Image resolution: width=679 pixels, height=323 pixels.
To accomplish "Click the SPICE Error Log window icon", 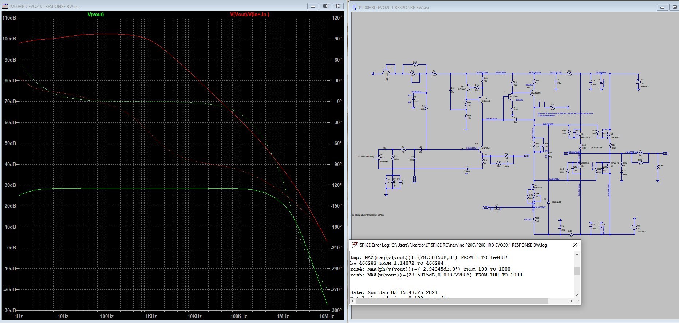I will (354, 245).
